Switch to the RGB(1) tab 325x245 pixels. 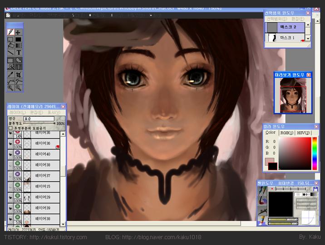(x=287, y=133)
